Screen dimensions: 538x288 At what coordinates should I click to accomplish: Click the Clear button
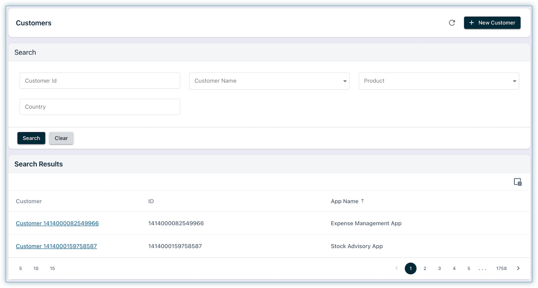point(61,138)
